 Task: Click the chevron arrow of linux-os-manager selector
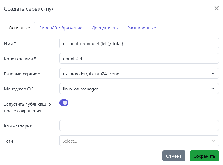pyautogui.click(x=212, y=89)
